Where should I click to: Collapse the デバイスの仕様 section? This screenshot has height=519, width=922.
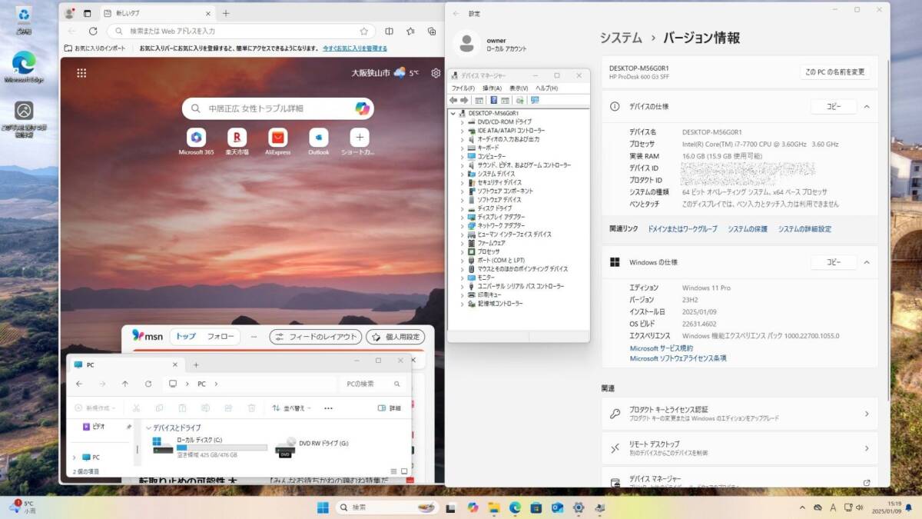(x=867, y=107)
